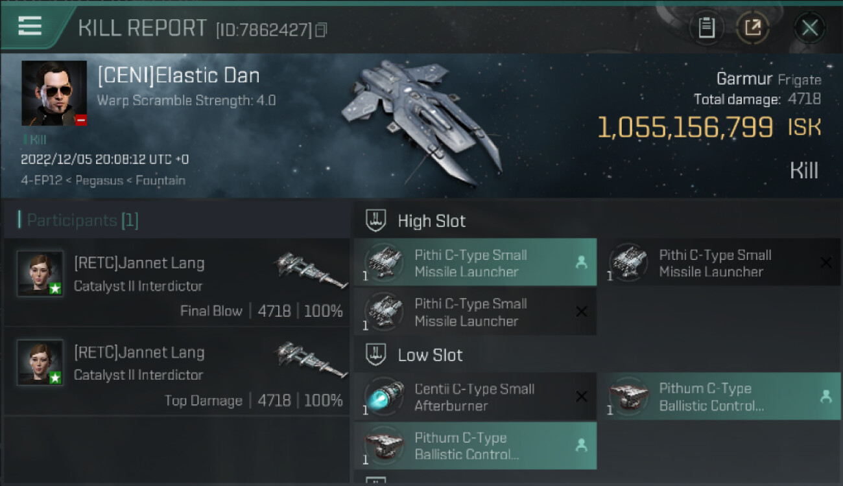Click Catalyst II ship icon in Top Damage row
Screen dimensions: 843x486
tap(310, 359)
